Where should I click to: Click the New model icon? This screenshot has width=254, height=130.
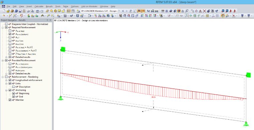[x=4, y=11]
